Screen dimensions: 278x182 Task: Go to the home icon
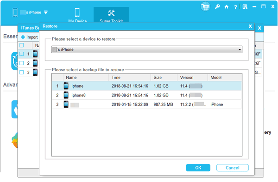227,7
